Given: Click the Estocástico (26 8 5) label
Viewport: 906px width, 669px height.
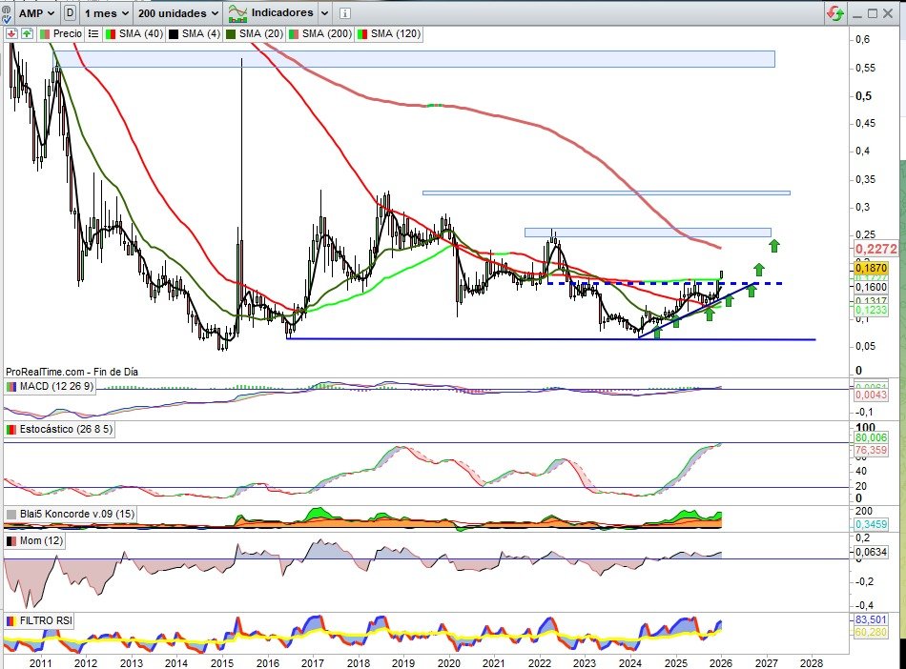Looking at the screenshot, I should [66, 430].
